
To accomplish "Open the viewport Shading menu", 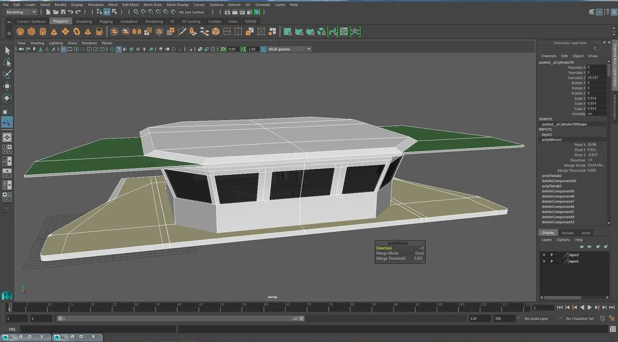I will (37, 43).
